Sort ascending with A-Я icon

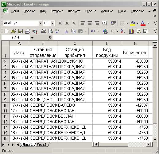click(123, 31)
